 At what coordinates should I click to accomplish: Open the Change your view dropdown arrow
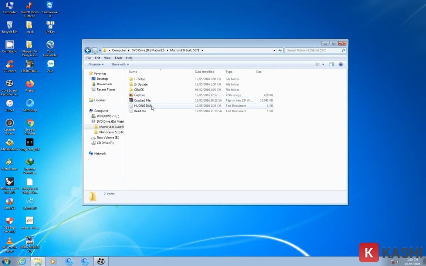[322, 64]
